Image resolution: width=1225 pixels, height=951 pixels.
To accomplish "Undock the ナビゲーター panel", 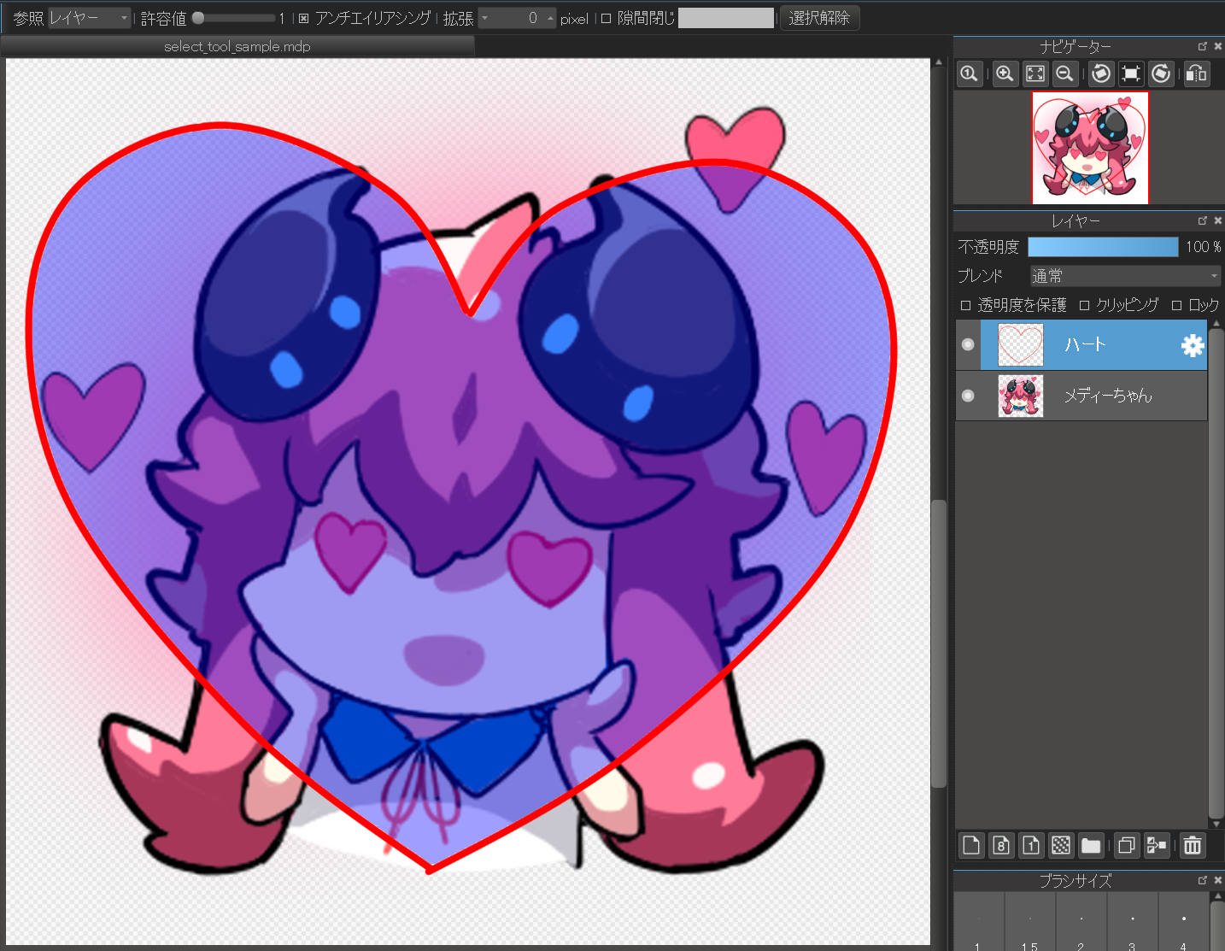I will pos(1203,46).
